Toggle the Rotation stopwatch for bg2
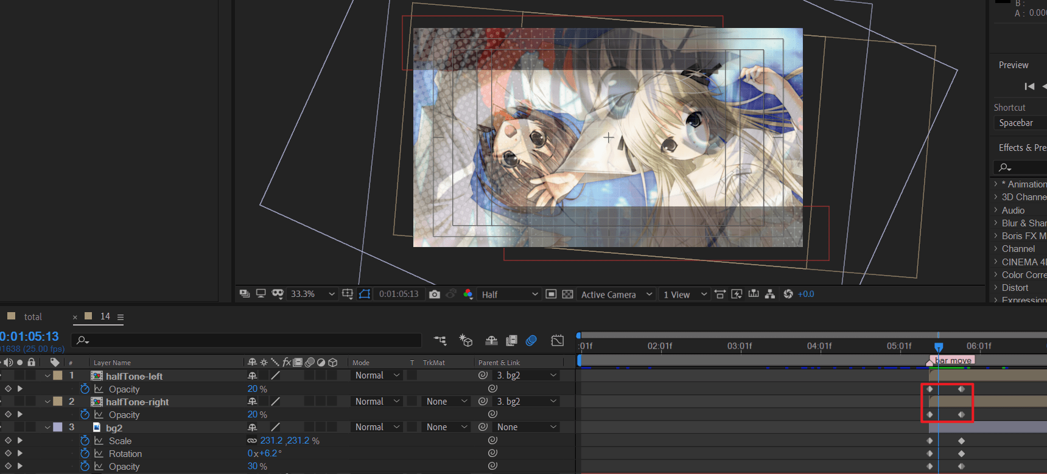The image size is (1047, 474). (x=85, y=453)
